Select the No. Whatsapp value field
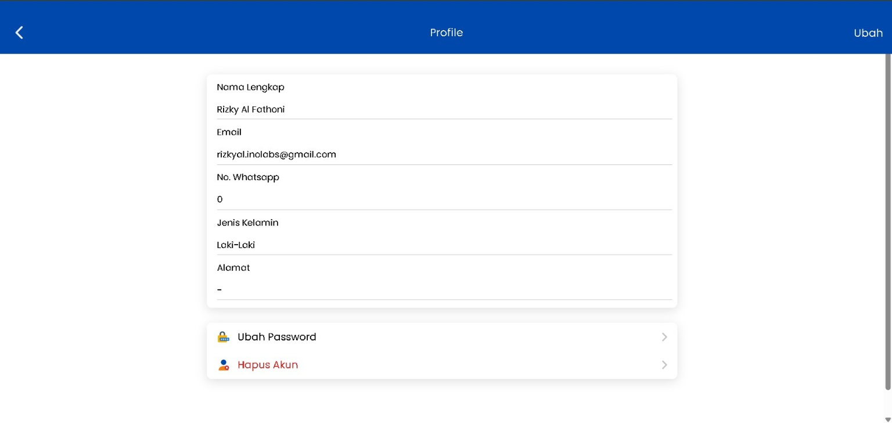 point(444,199)
